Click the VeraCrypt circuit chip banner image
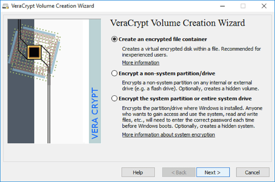This screenshot has width=275, height=182. click(x=54, y=81)
